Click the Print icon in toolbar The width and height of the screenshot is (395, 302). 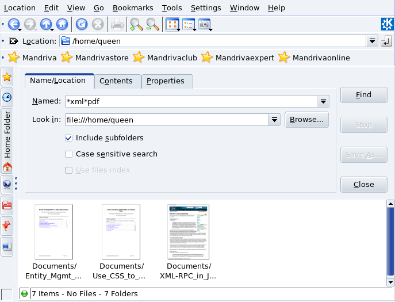coord(117,24)
